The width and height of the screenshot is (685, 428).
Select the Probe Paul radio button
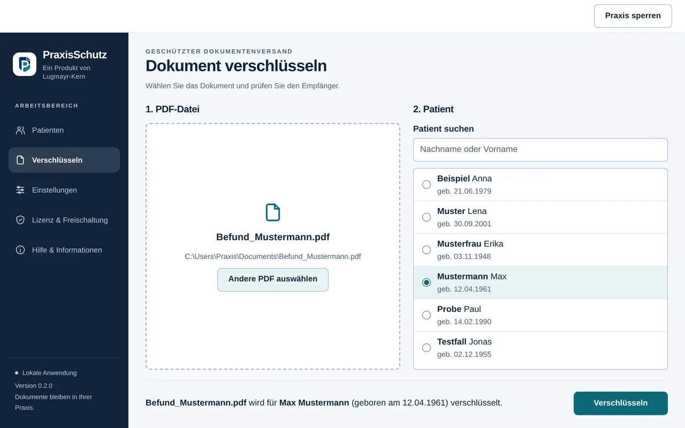click(427, 315)
